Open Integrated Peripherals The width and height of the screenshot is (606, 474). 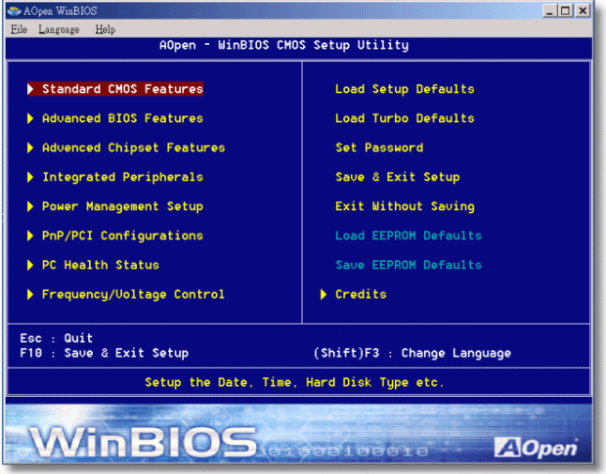coord(123,177)
